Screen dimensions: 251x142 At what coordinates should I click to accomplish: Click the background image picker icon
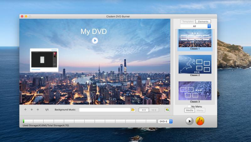pyautogui.click(x=167, y=109)
